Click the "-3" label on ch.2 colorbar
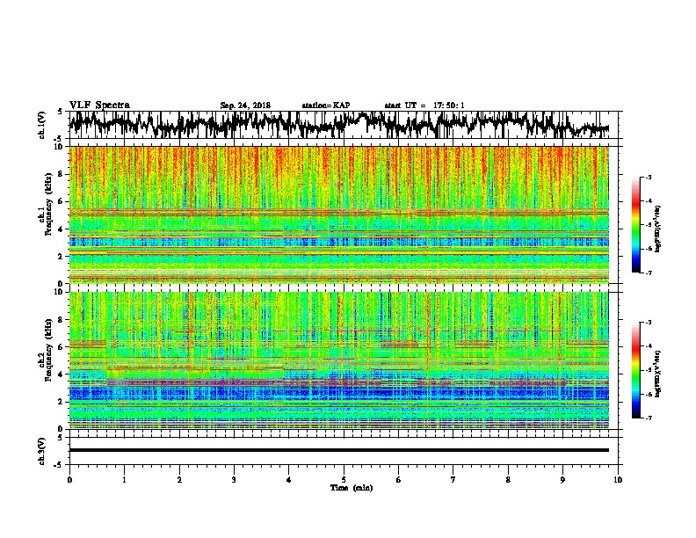696x538 pixels. click(648, 323)
